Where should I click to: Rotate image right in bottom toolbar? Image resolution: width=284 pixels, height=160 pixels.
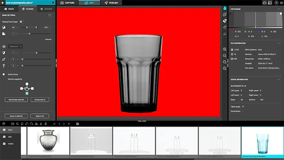(x=31, y=124)
